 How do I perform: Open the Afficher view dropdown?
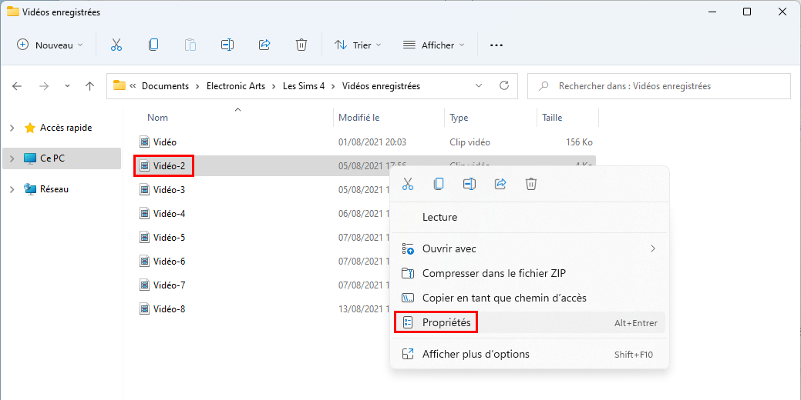click(434, 45)
